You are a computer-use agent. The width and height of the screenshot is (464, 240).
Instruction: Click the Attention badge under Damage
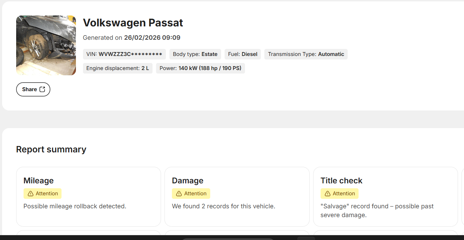coord(191,194)
